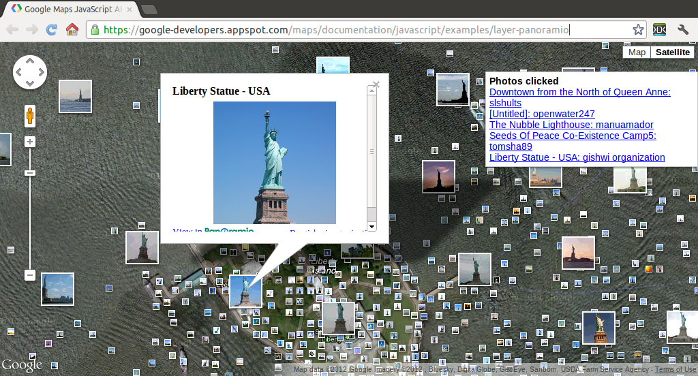Click the browser reload icon
The height and width of the screenshot is (376, 698).
tap(51, 29)
